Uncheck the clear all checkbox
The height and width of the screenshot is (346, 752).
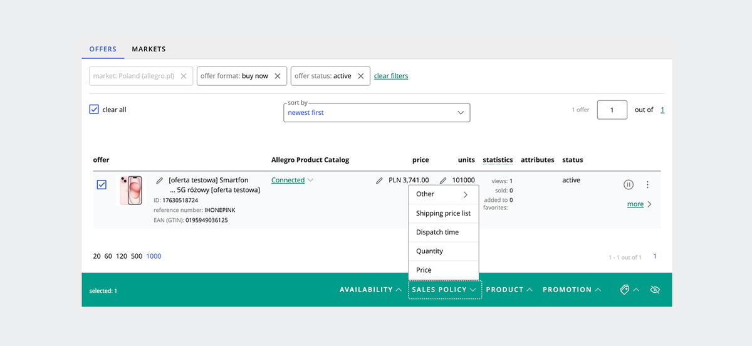pyautogui.click(x=94, y=110)
